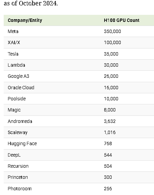Click the Poolside company name
154x195 pixels.
click(x=17, y=99)
